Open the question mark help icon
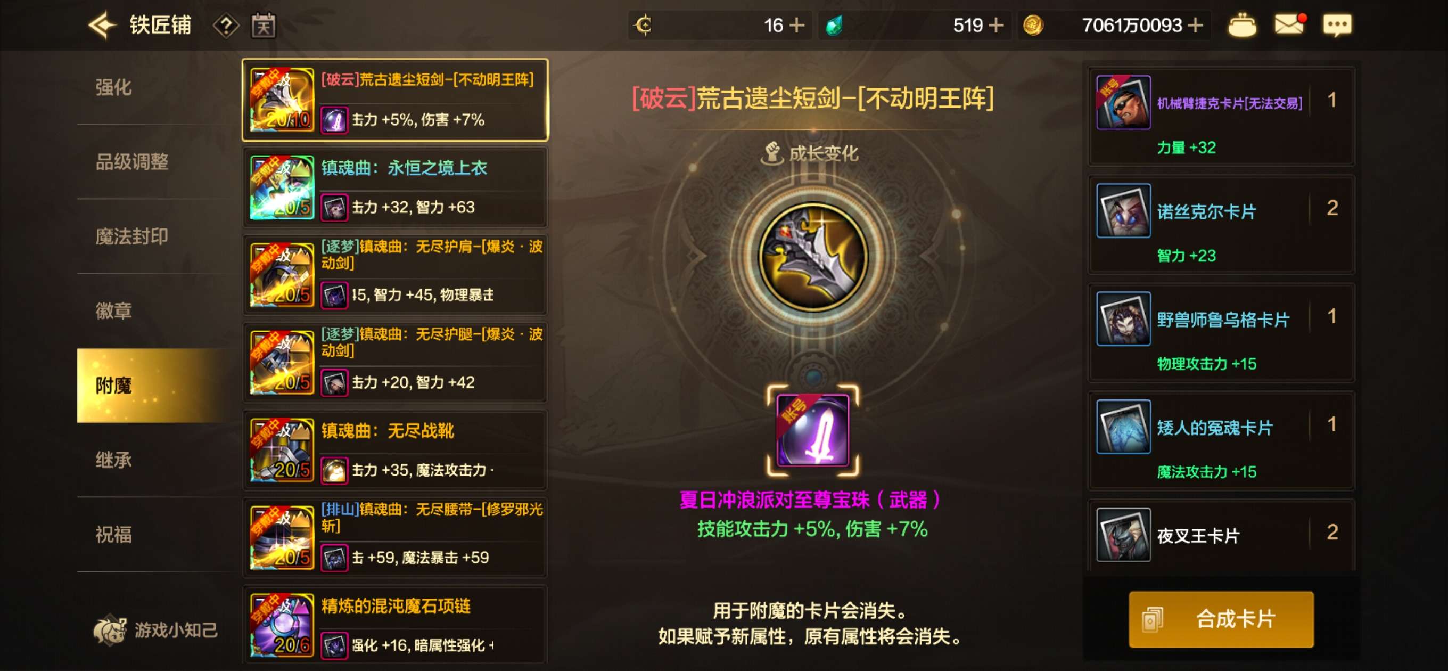This screenshot has height=671, width=1448. 226,26
